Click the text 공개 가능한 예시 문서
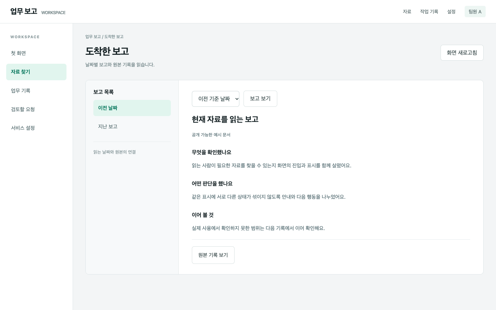The image size is (496, 310). coord(211,135)
